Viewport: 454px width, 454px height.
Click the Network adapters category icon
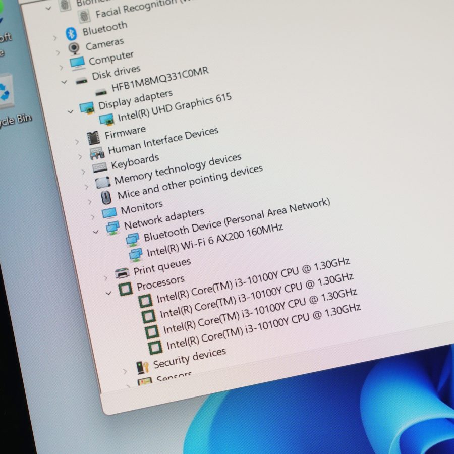point(112,228)
